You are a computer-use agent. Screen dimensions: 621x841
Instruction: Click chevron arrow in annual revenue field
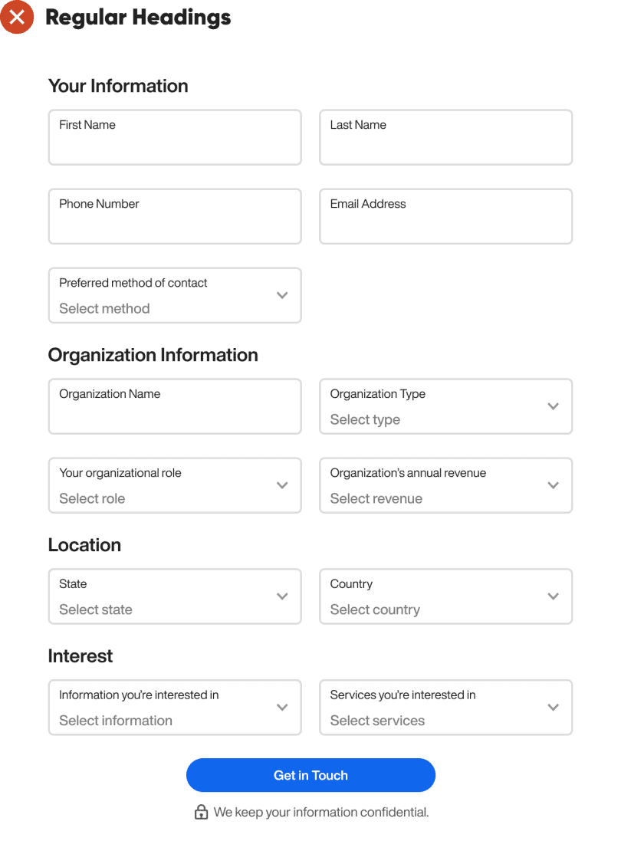[553, 485]
